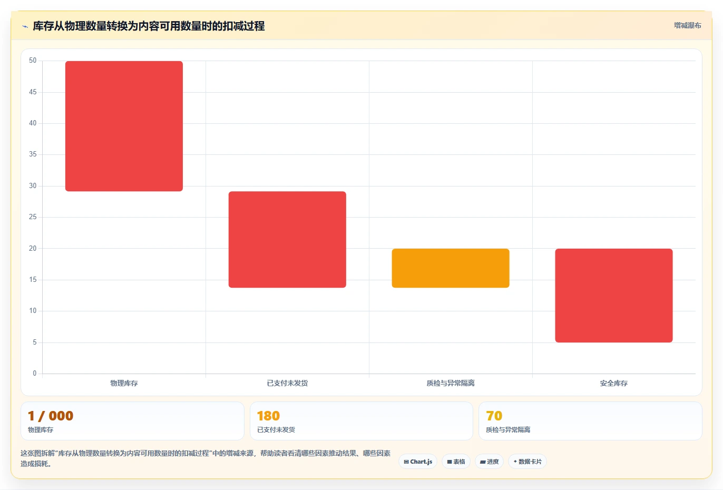The width and height of the screenshot is (723, 490).
Task: Open the 70 质检与异常隔离 stat card
Action: (590, 421)
